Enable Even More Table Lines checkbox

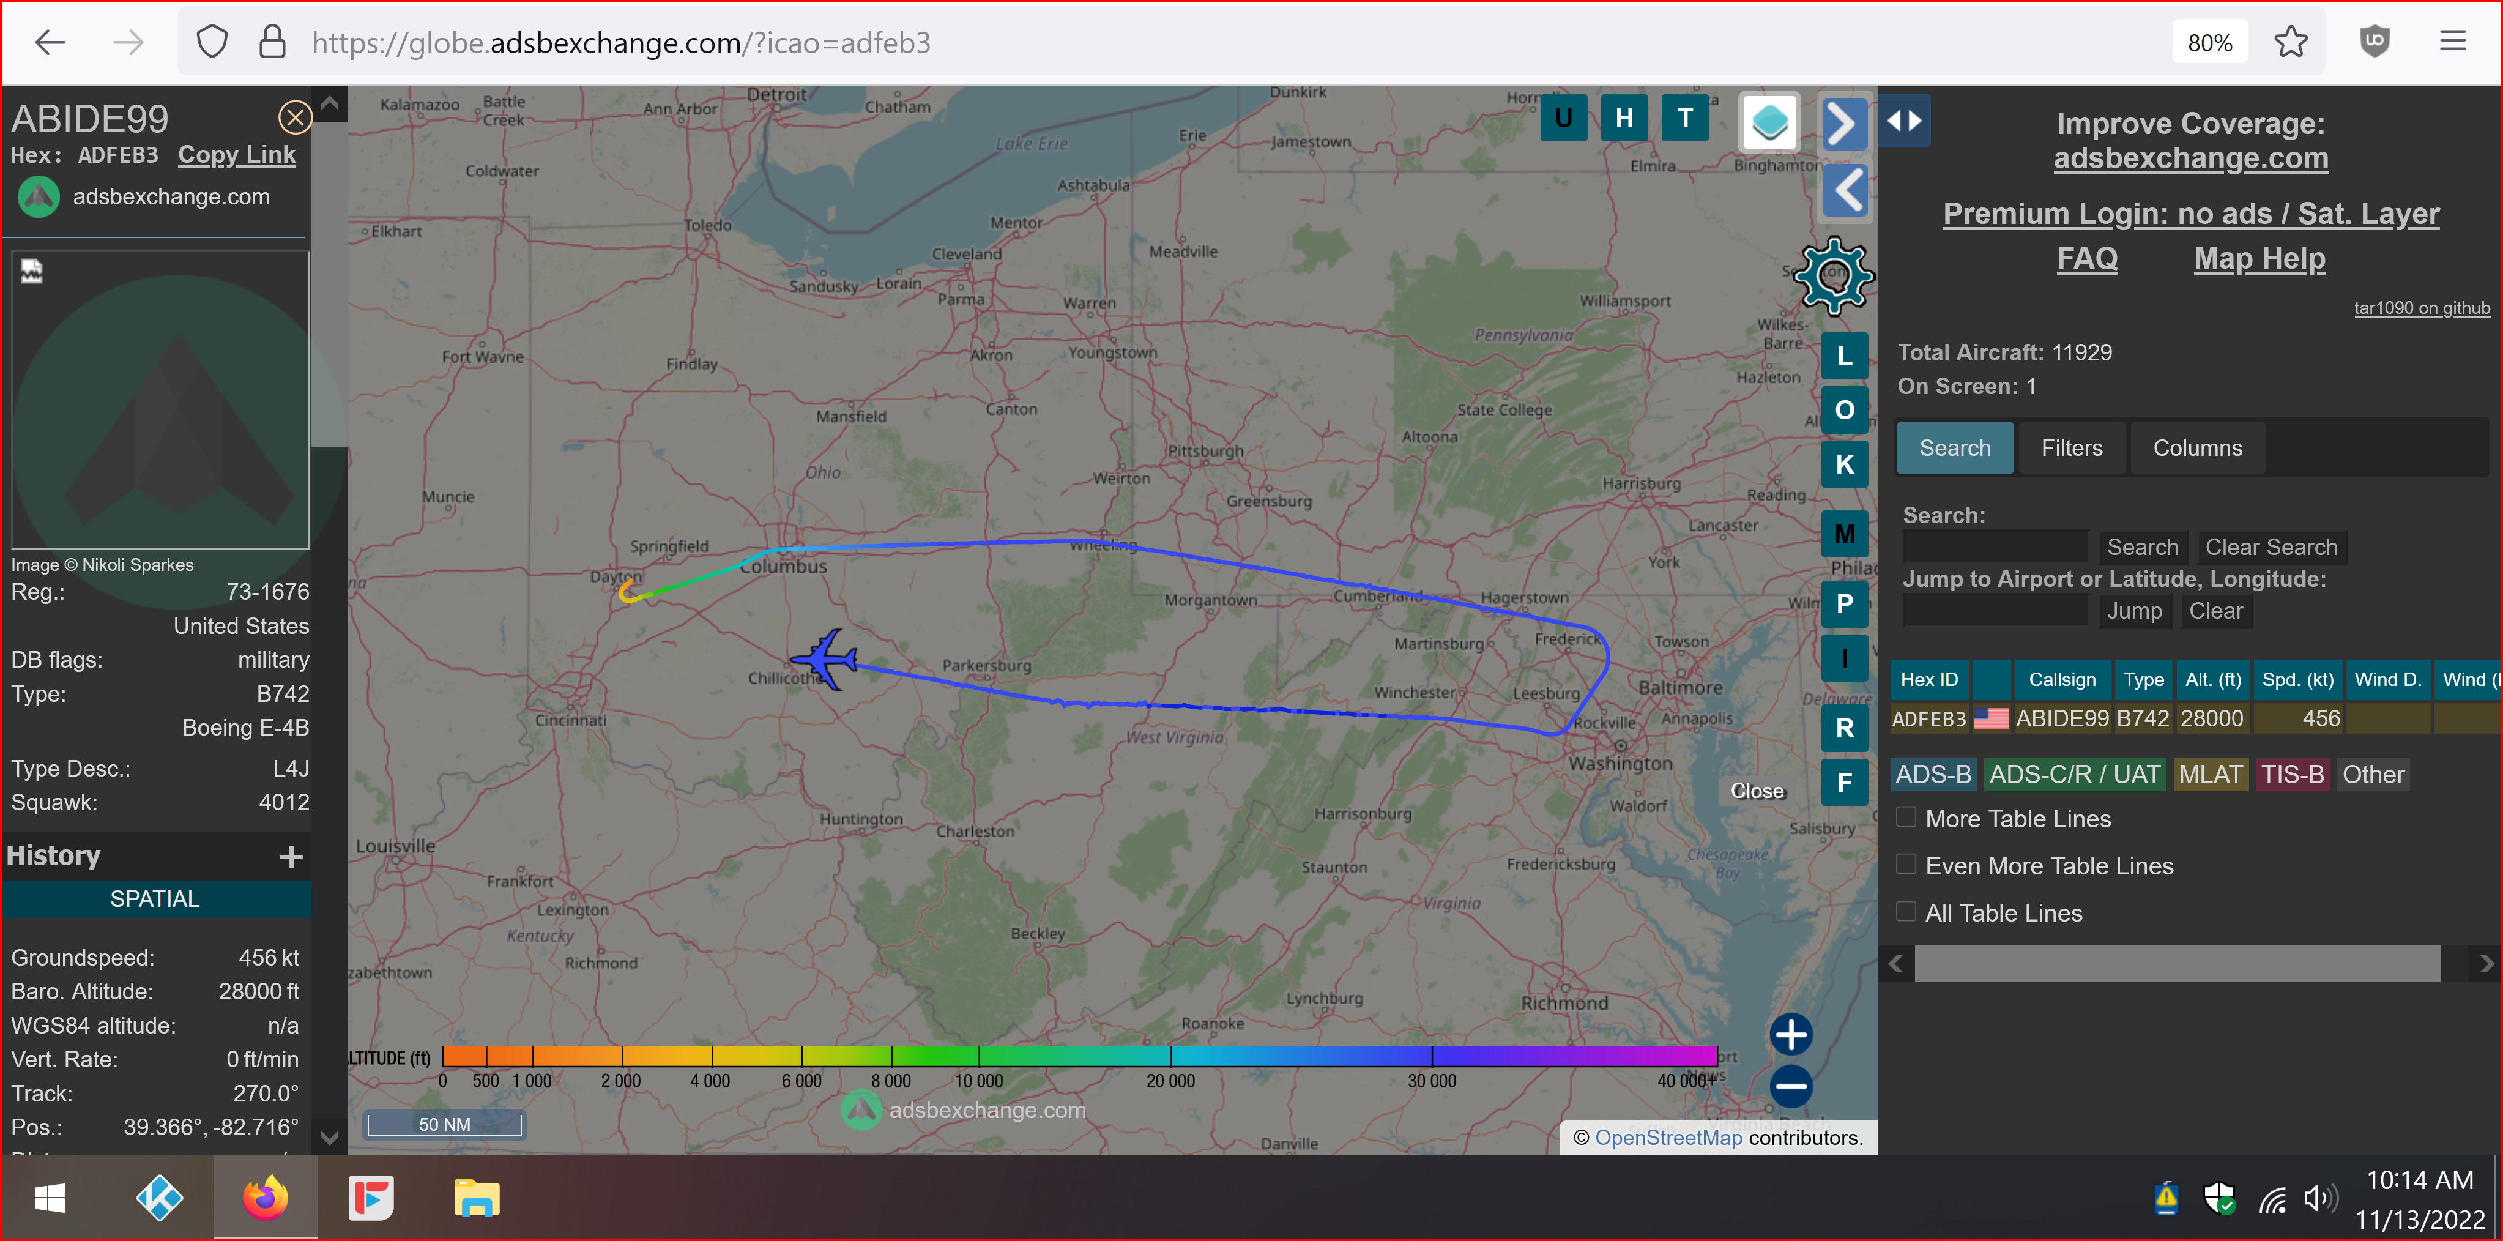coord(1906,865)
